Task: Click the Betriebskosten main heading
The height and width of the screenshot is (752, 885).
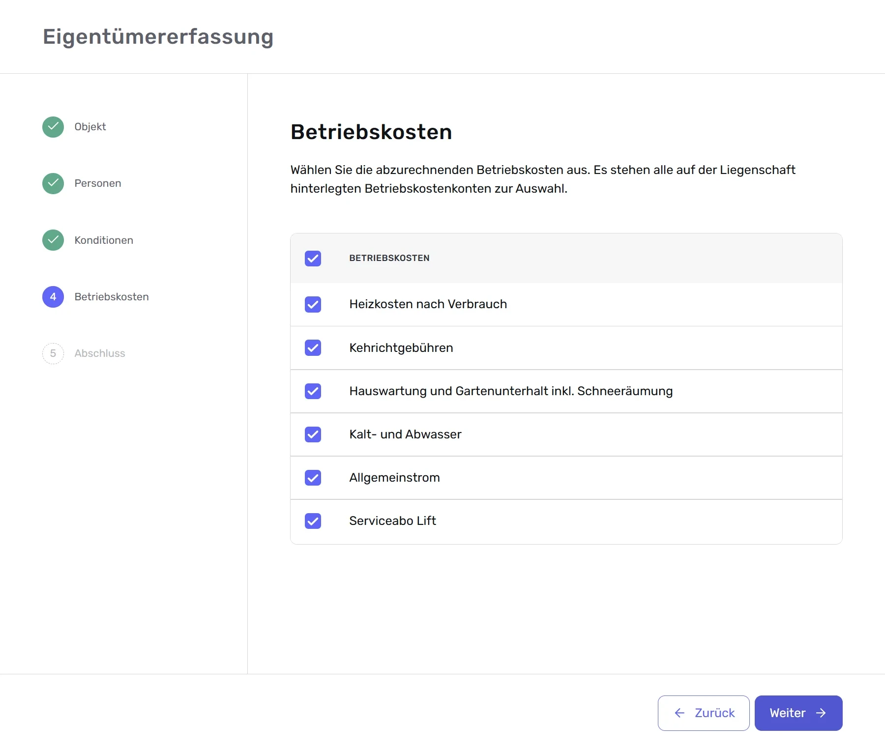Action: (371, 132)
